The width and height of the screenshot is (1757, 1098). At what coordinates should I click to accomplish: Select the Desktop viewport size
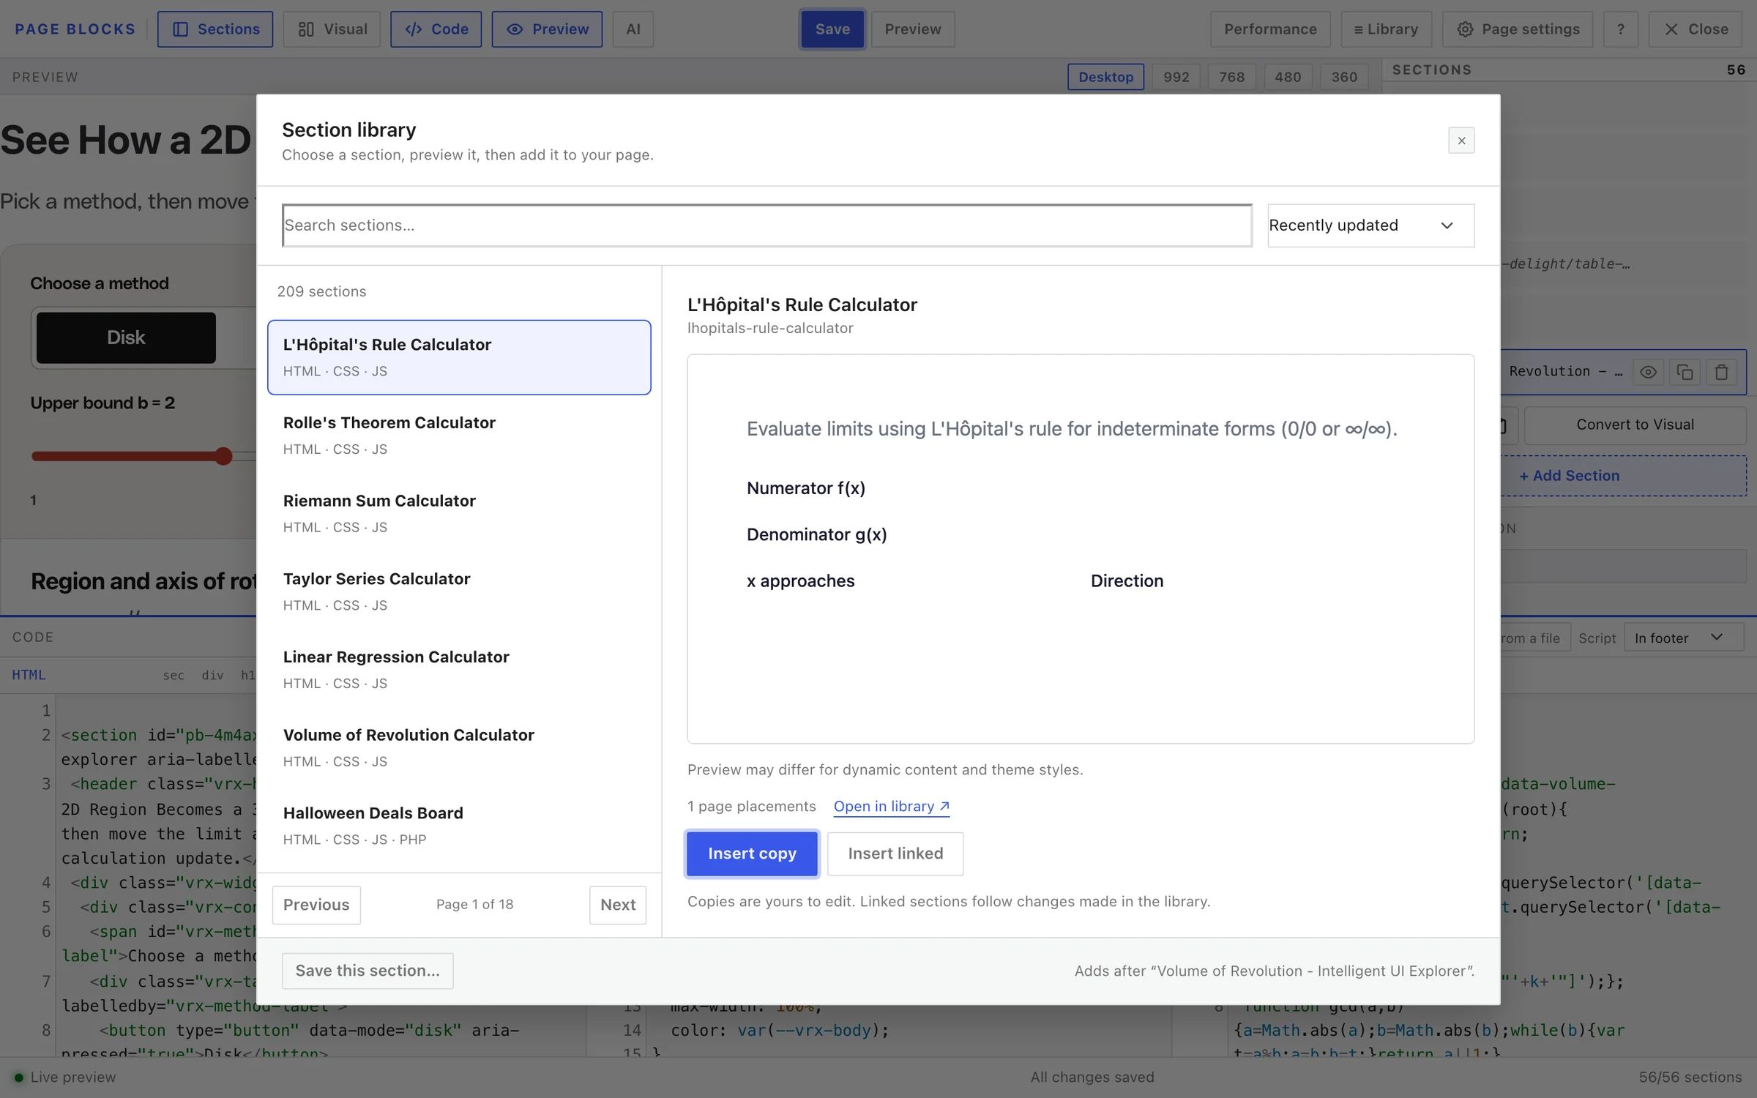pyautogui.click(x=1105, y=77)
